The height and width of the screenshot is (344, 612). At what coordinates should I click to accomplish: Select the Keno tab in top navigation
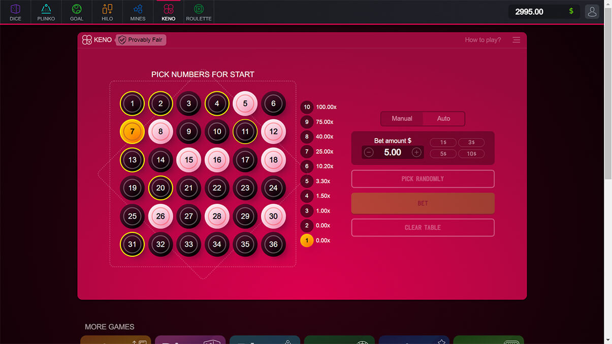coord(168,12)
